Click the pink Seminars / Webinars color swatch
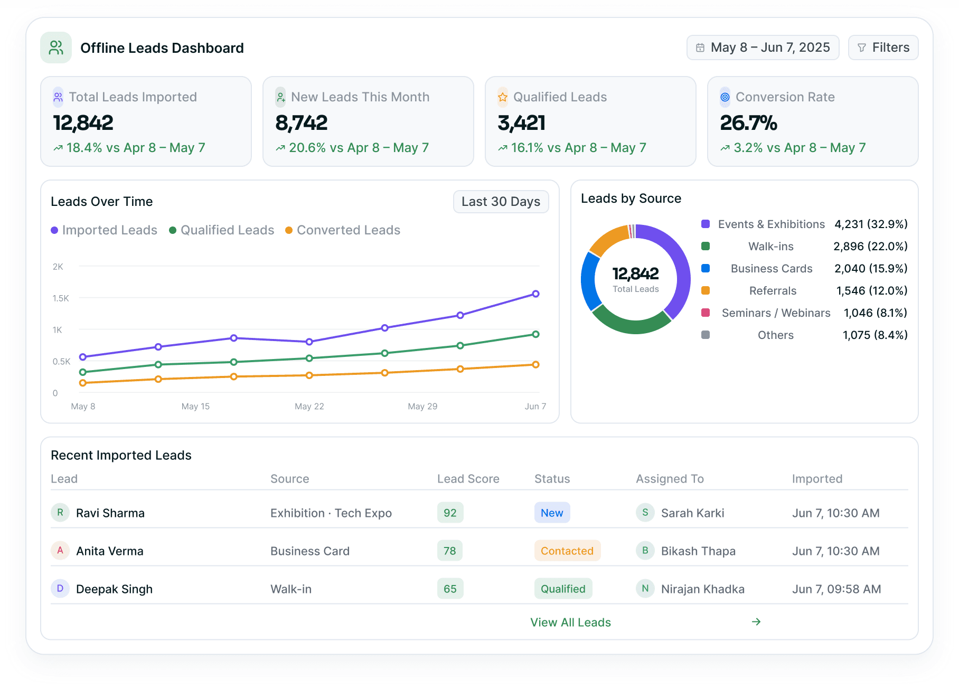Screen dimensions: 959x689 coord(706,313)
